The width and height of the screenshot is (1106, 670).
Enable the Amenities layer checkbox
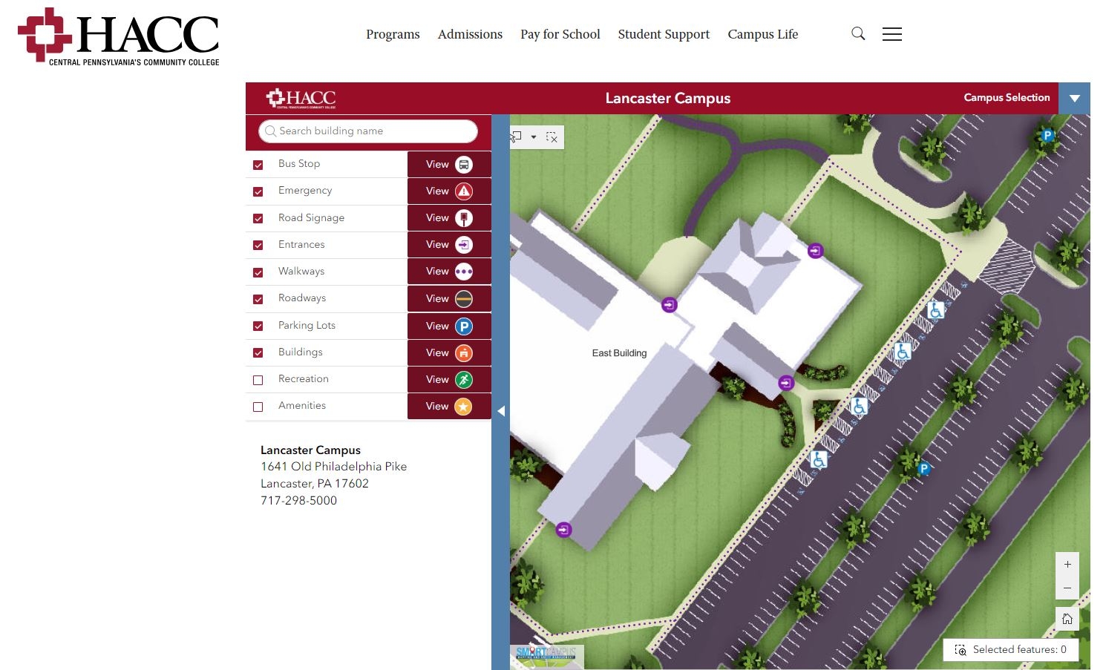click(258, 407)
